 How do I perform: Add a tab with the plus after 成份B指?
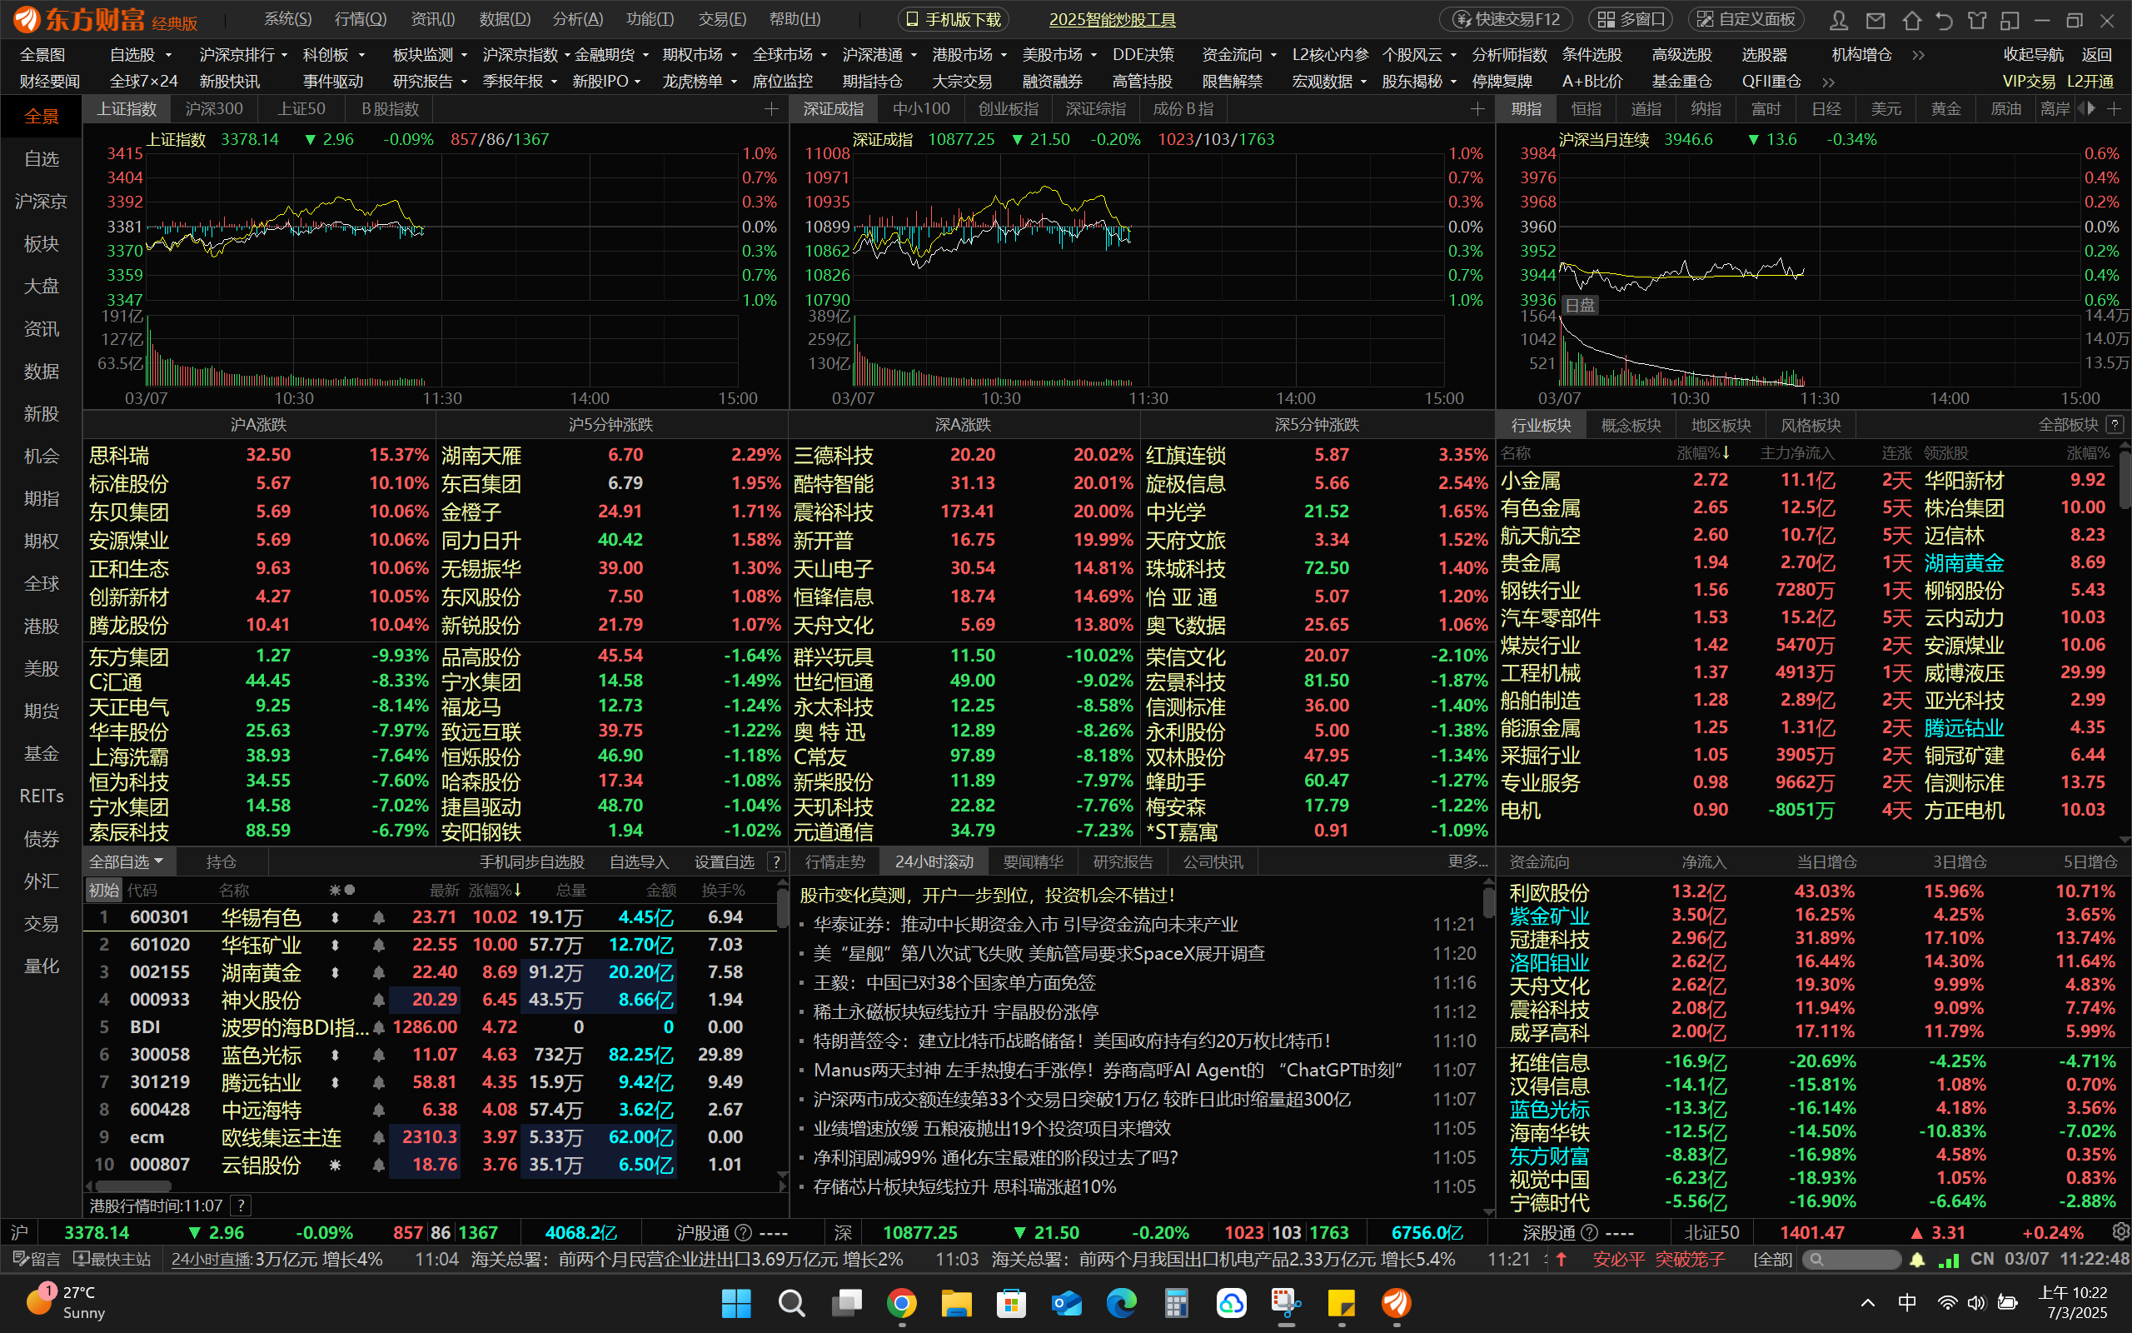click(x=1477, y=109)
